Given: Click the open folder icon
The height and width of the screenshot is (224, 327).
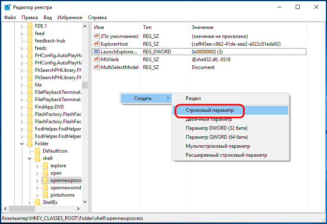Looking at the screenshot, I should (x=46, y=173).
